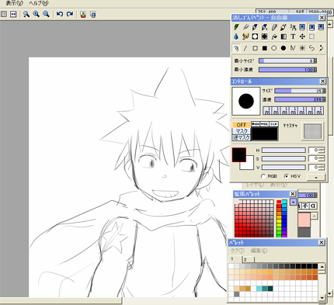Choose the filled circle shape mode
This screenshot has height=305, width=334.
(x=284, y=48)
